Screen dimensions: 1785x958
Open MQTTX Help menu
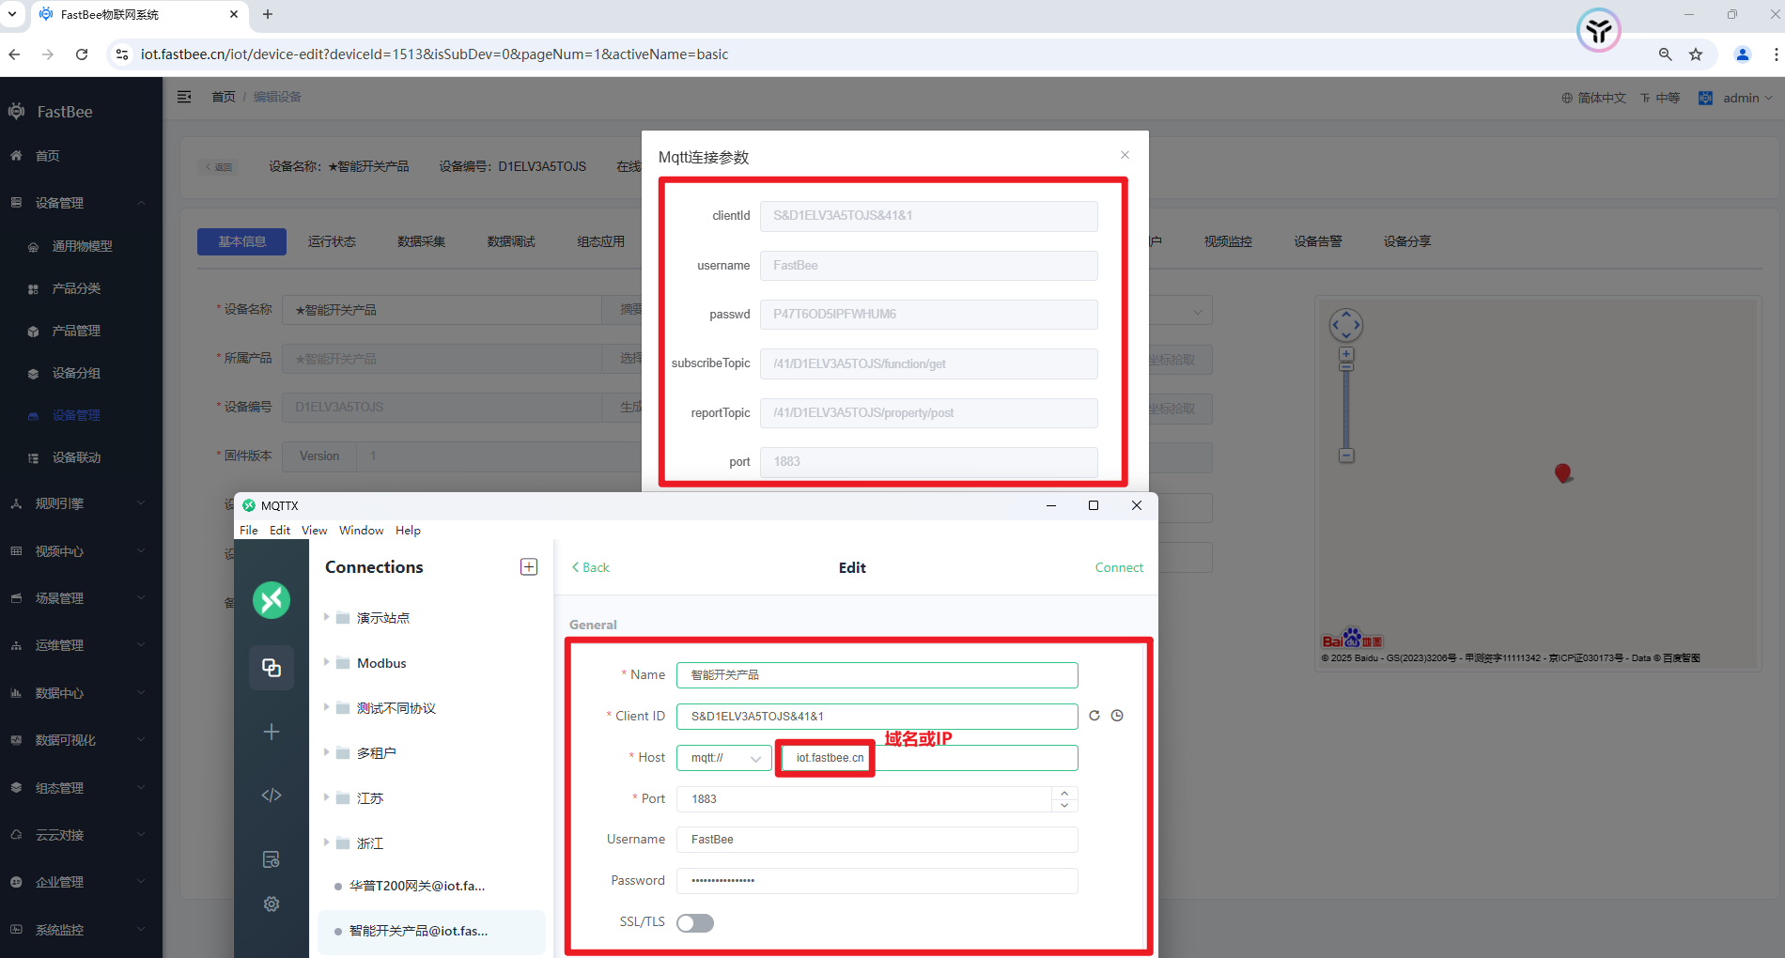click(408, 530)
